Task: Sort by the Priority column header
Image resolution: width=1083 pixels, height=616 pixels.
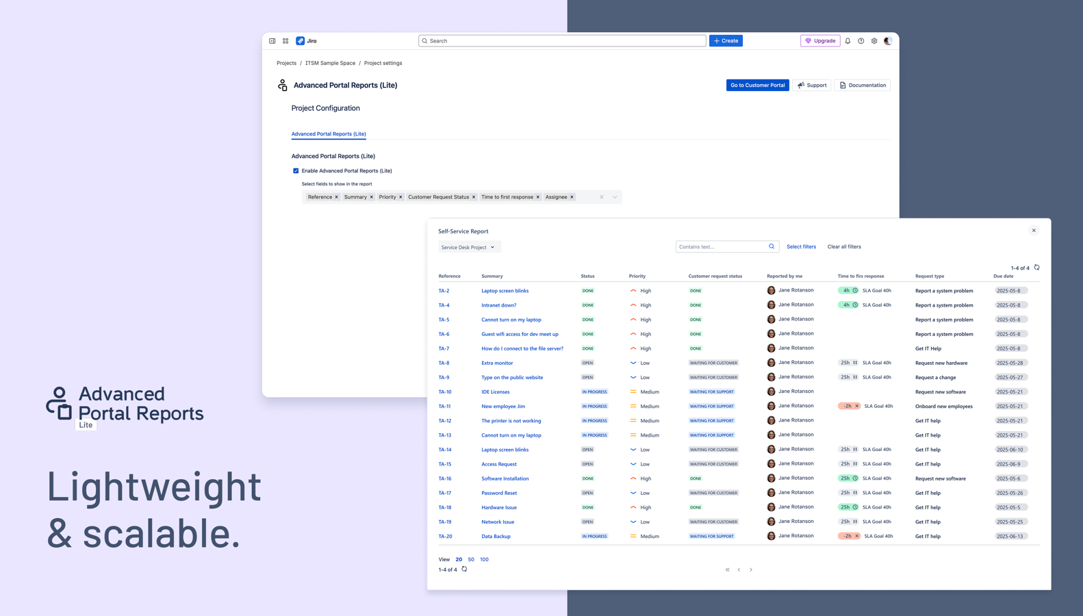Action: click(637, 277)
